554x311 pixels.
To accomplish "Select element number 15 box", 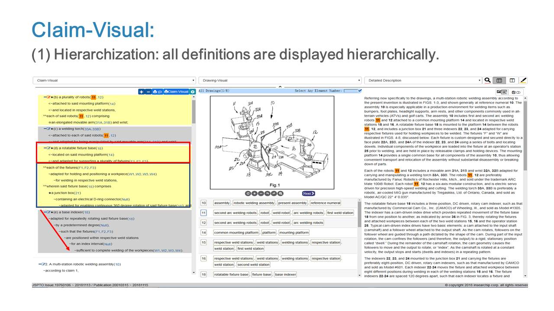I will [x=204, y=242].
